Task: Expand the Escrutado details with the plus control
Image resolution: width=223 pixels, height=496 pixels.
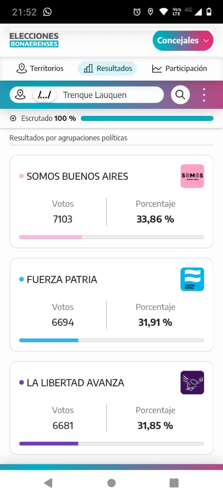Action: click(x=14, y=118)
